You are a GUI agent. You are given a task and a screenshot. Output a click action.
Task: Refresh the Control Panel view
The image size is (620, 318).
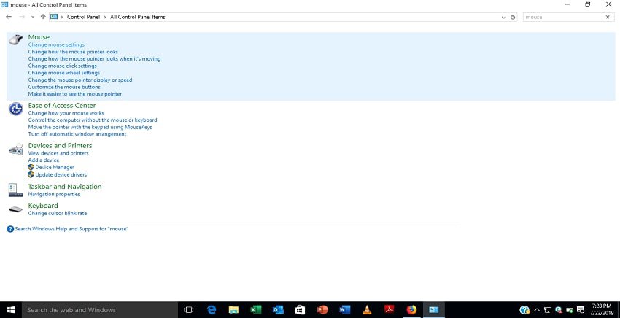pos(514,17)
